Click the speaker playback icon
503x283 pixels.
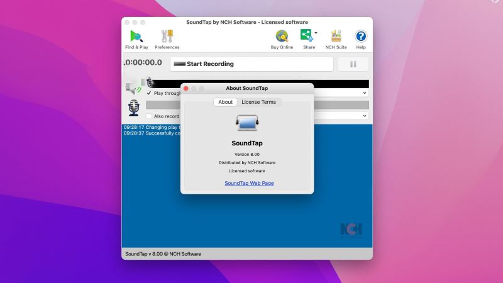click(x=133, y=87)
